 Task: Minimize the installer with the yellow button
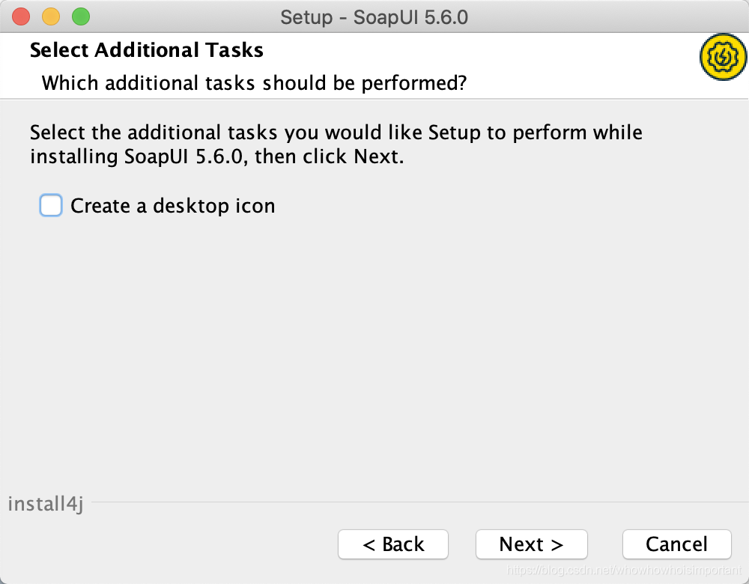(51, 16)
